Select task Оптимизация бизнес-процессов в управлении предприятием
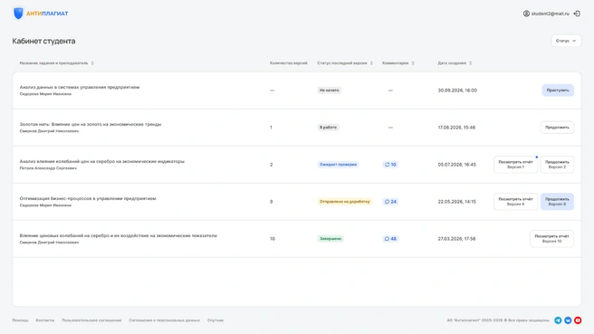594x334 pixels. tap(88, 198)
